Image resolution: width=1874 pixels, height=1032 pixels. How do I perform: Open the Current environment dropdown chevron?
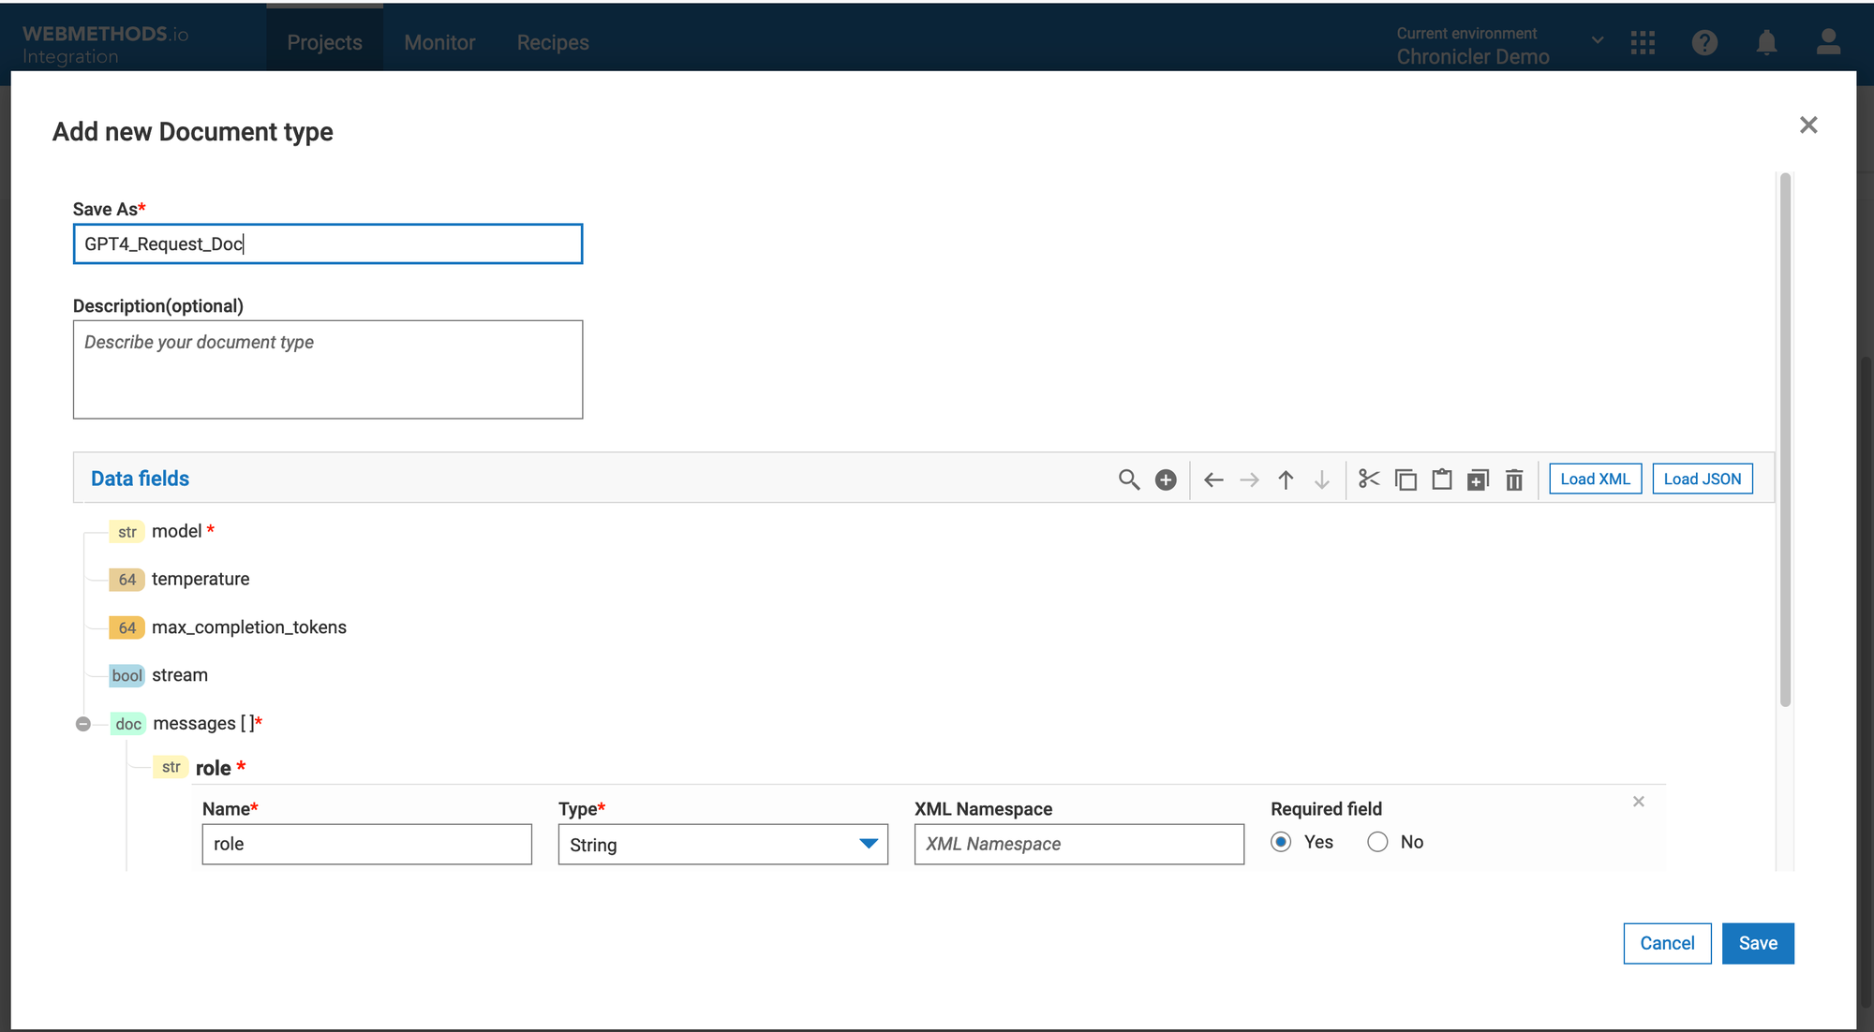click(x=1598, y=40)
